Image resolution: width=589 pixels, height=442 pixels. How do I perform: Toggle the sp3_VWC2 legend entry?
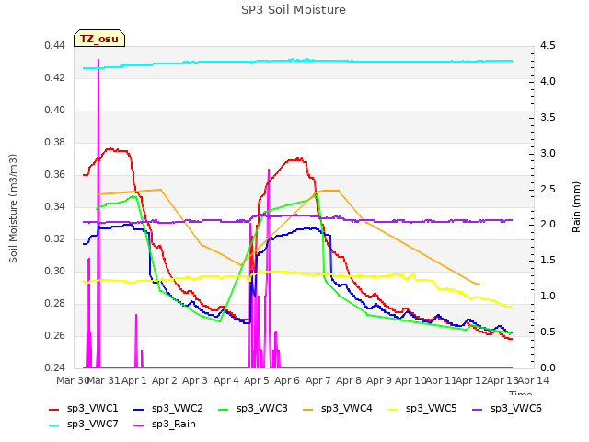[167, 409]
